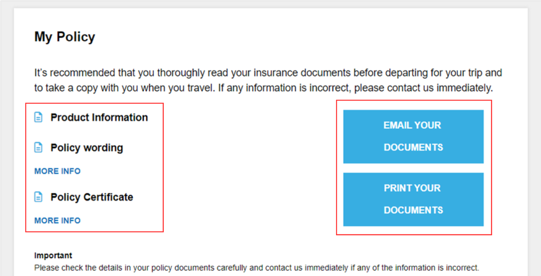This screenshot has width=541, height=276.
Task: Click the Policy wording document icon
Action: point(39,148)
